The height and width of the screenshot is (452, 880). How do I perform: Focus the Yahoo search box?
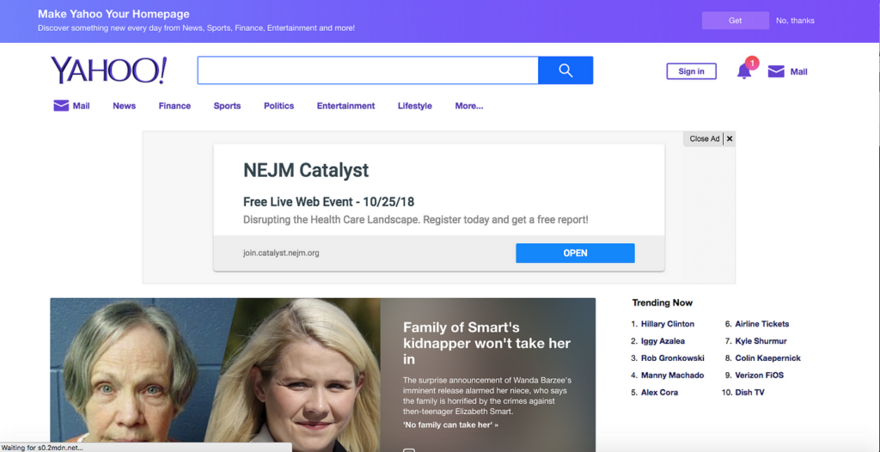368,70
